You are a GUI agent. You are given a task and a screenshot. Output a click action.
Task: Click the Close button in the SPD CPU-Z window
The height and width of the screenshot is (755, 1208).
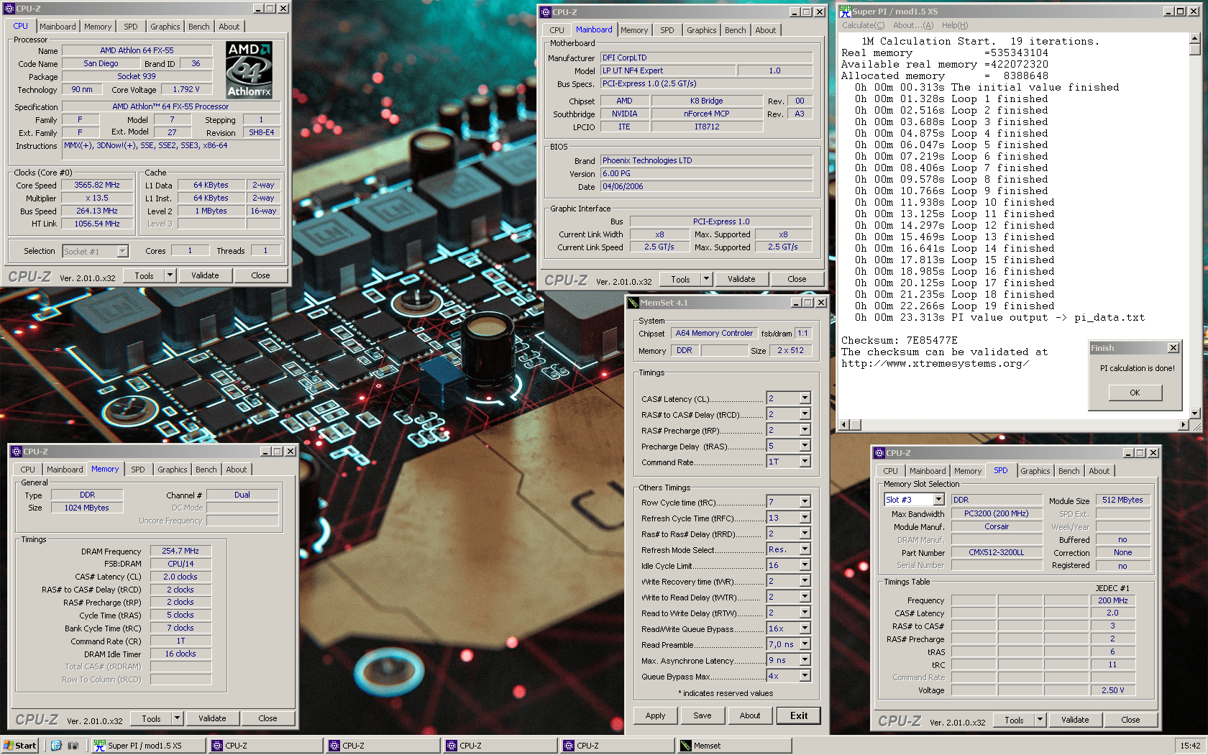pos(1130,720)
